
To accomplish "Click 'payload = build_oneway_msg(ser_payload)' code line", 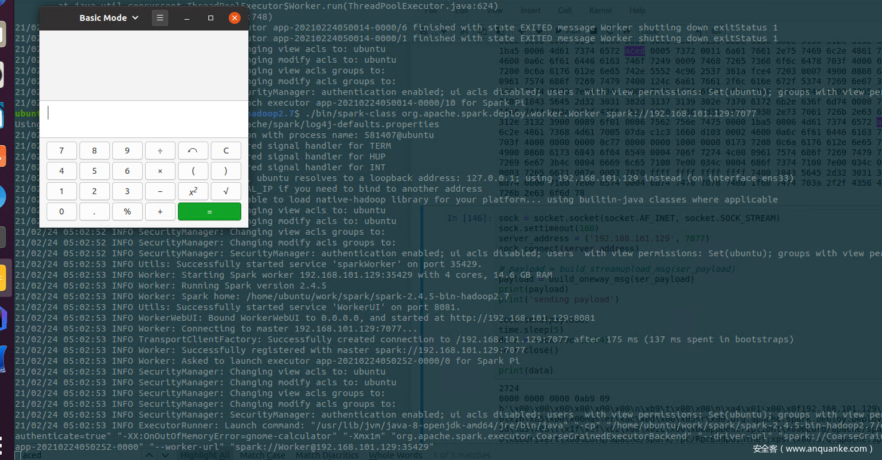I will (x=597, y=279).
